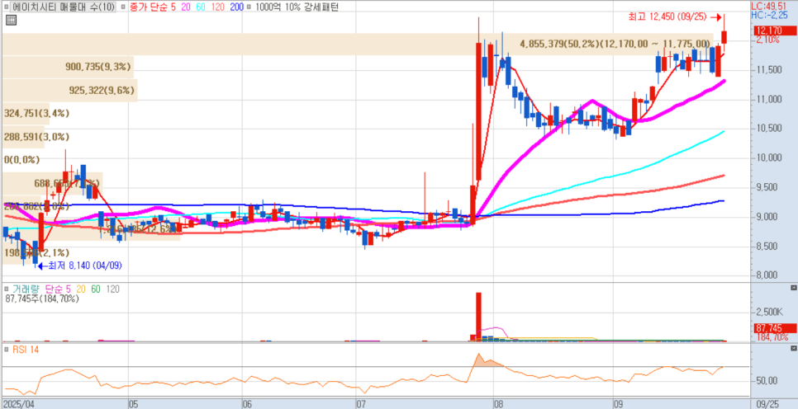Click the 09 month label on date axis
Viewport: 798px width, 409px height.
(619, 404)
